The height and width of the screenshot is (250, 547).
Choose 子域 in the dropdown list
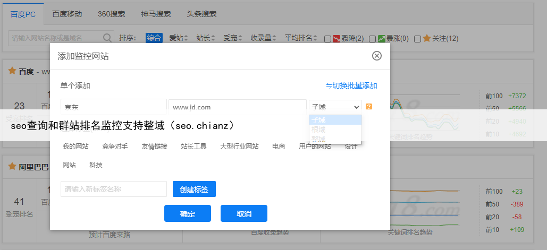335,120
